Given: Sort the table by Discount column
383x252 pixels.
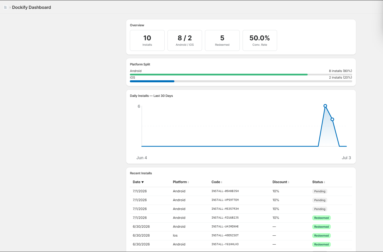Looking at the screenshot, I should 281,182.
